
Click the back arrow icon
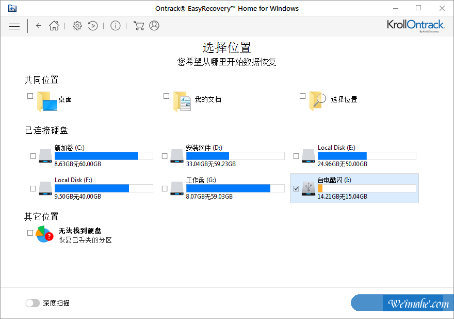pyautogui.click(x=39, y=26)
